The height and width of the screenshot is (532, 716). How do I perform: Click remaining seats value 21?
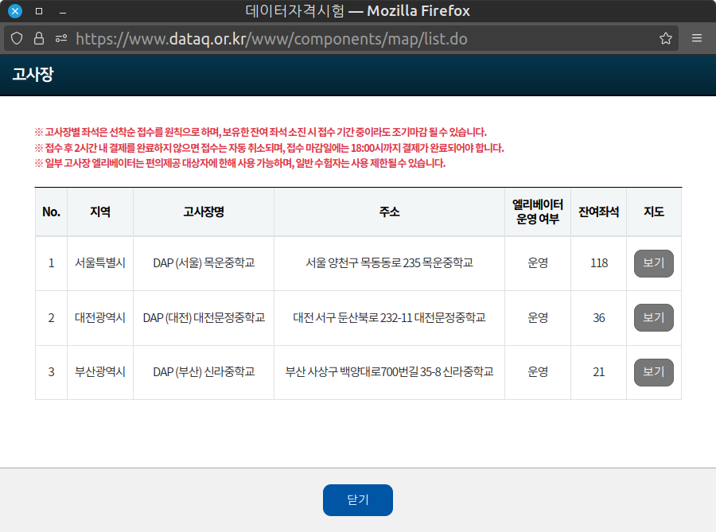tap(598, 372)
